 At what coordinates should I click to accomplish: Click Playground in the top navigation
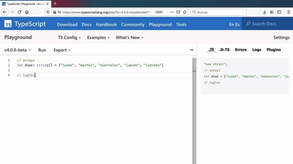pos(160,24)
